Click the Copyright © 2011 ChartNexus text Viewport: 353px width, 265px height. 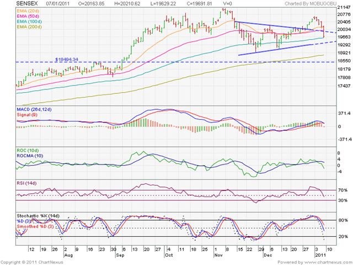(32, 262)
